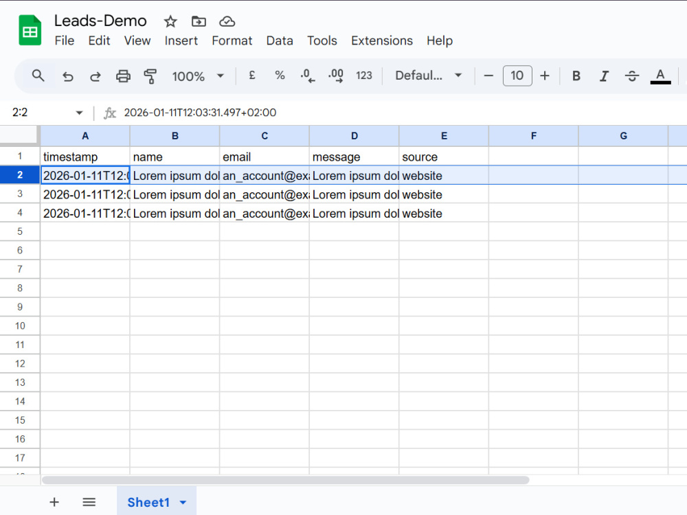Open the Insert menu
This screenshot has height=515, width=687.
[181, 41]
